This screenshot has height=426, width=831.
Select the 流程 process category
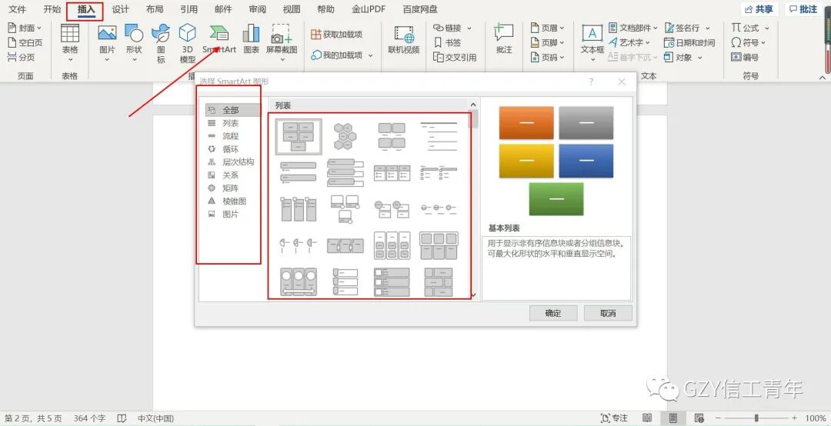[x=232, y=136]
